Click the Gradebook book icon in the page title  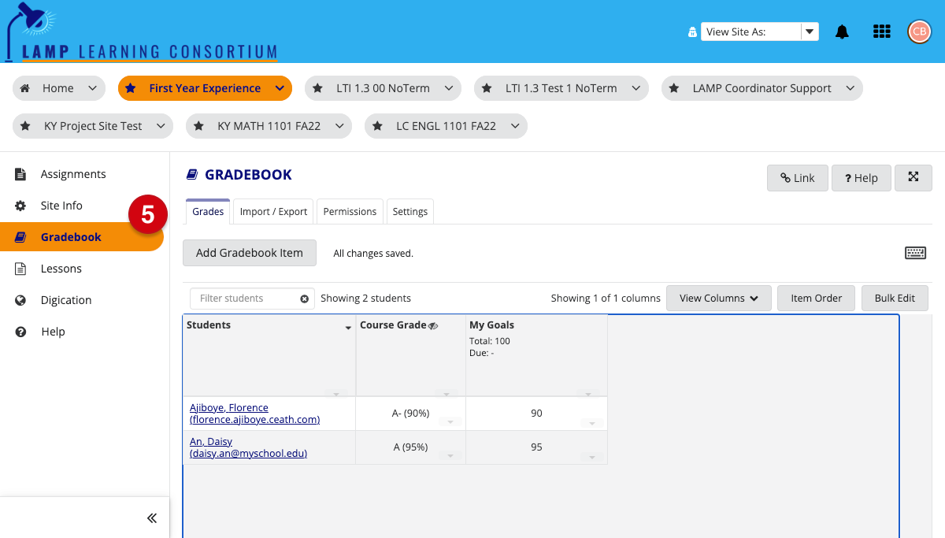point(192,175)
